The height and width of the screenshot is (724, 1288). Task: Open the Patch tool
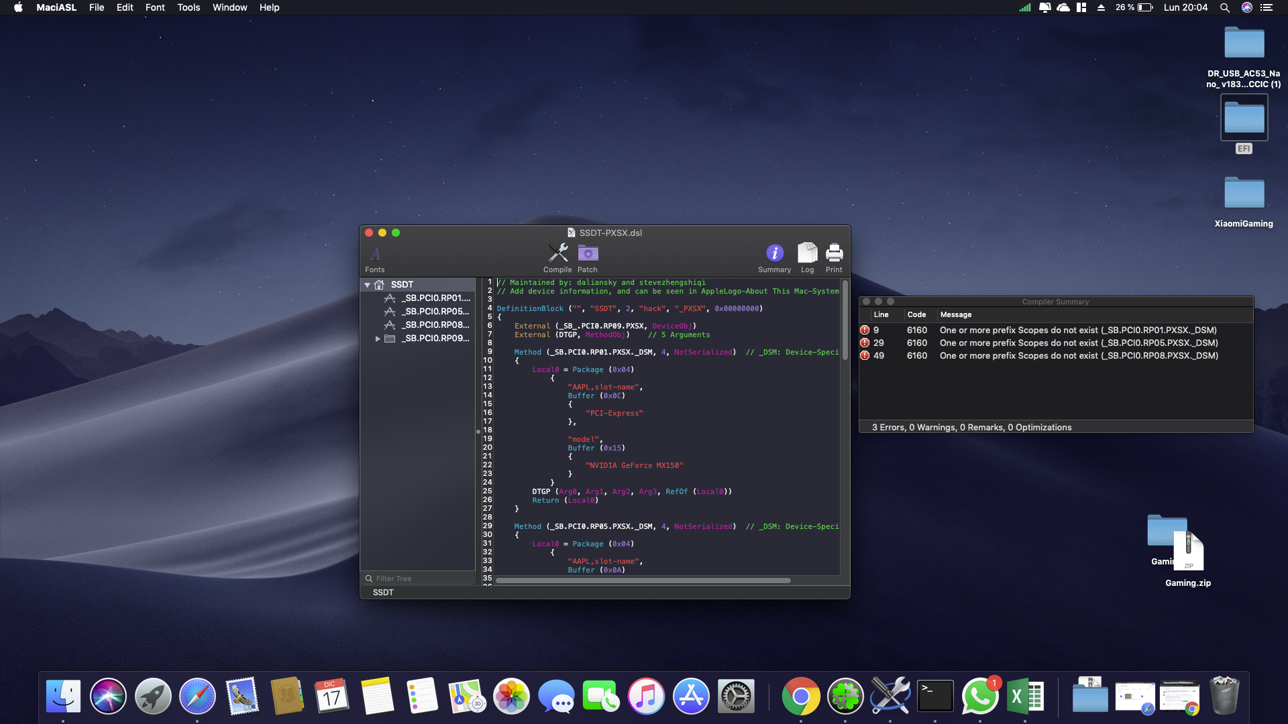(x=588, y=253)
